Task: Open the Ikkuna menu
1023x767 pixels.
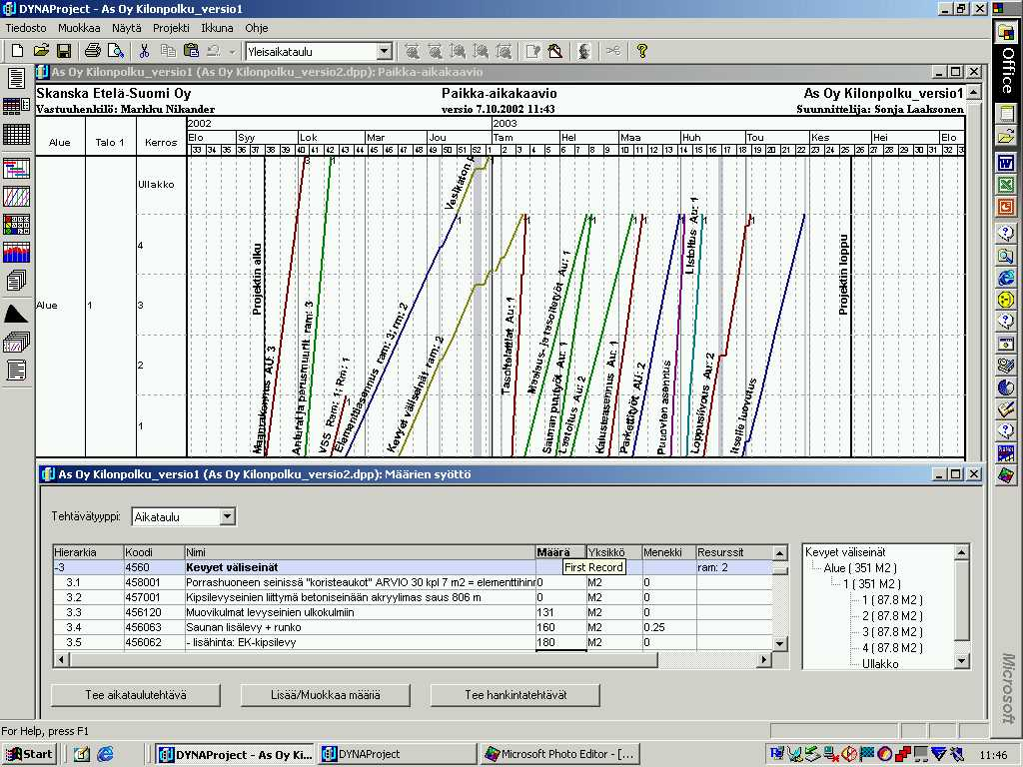Action: click(x=217, y=28)
